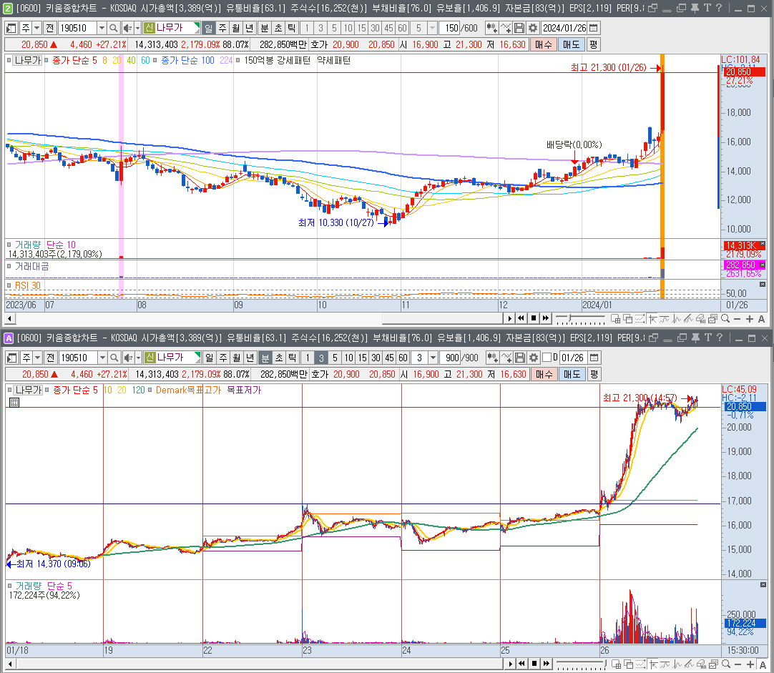Click the candlestick indicator-add icon in top chart toolbar

491,28
